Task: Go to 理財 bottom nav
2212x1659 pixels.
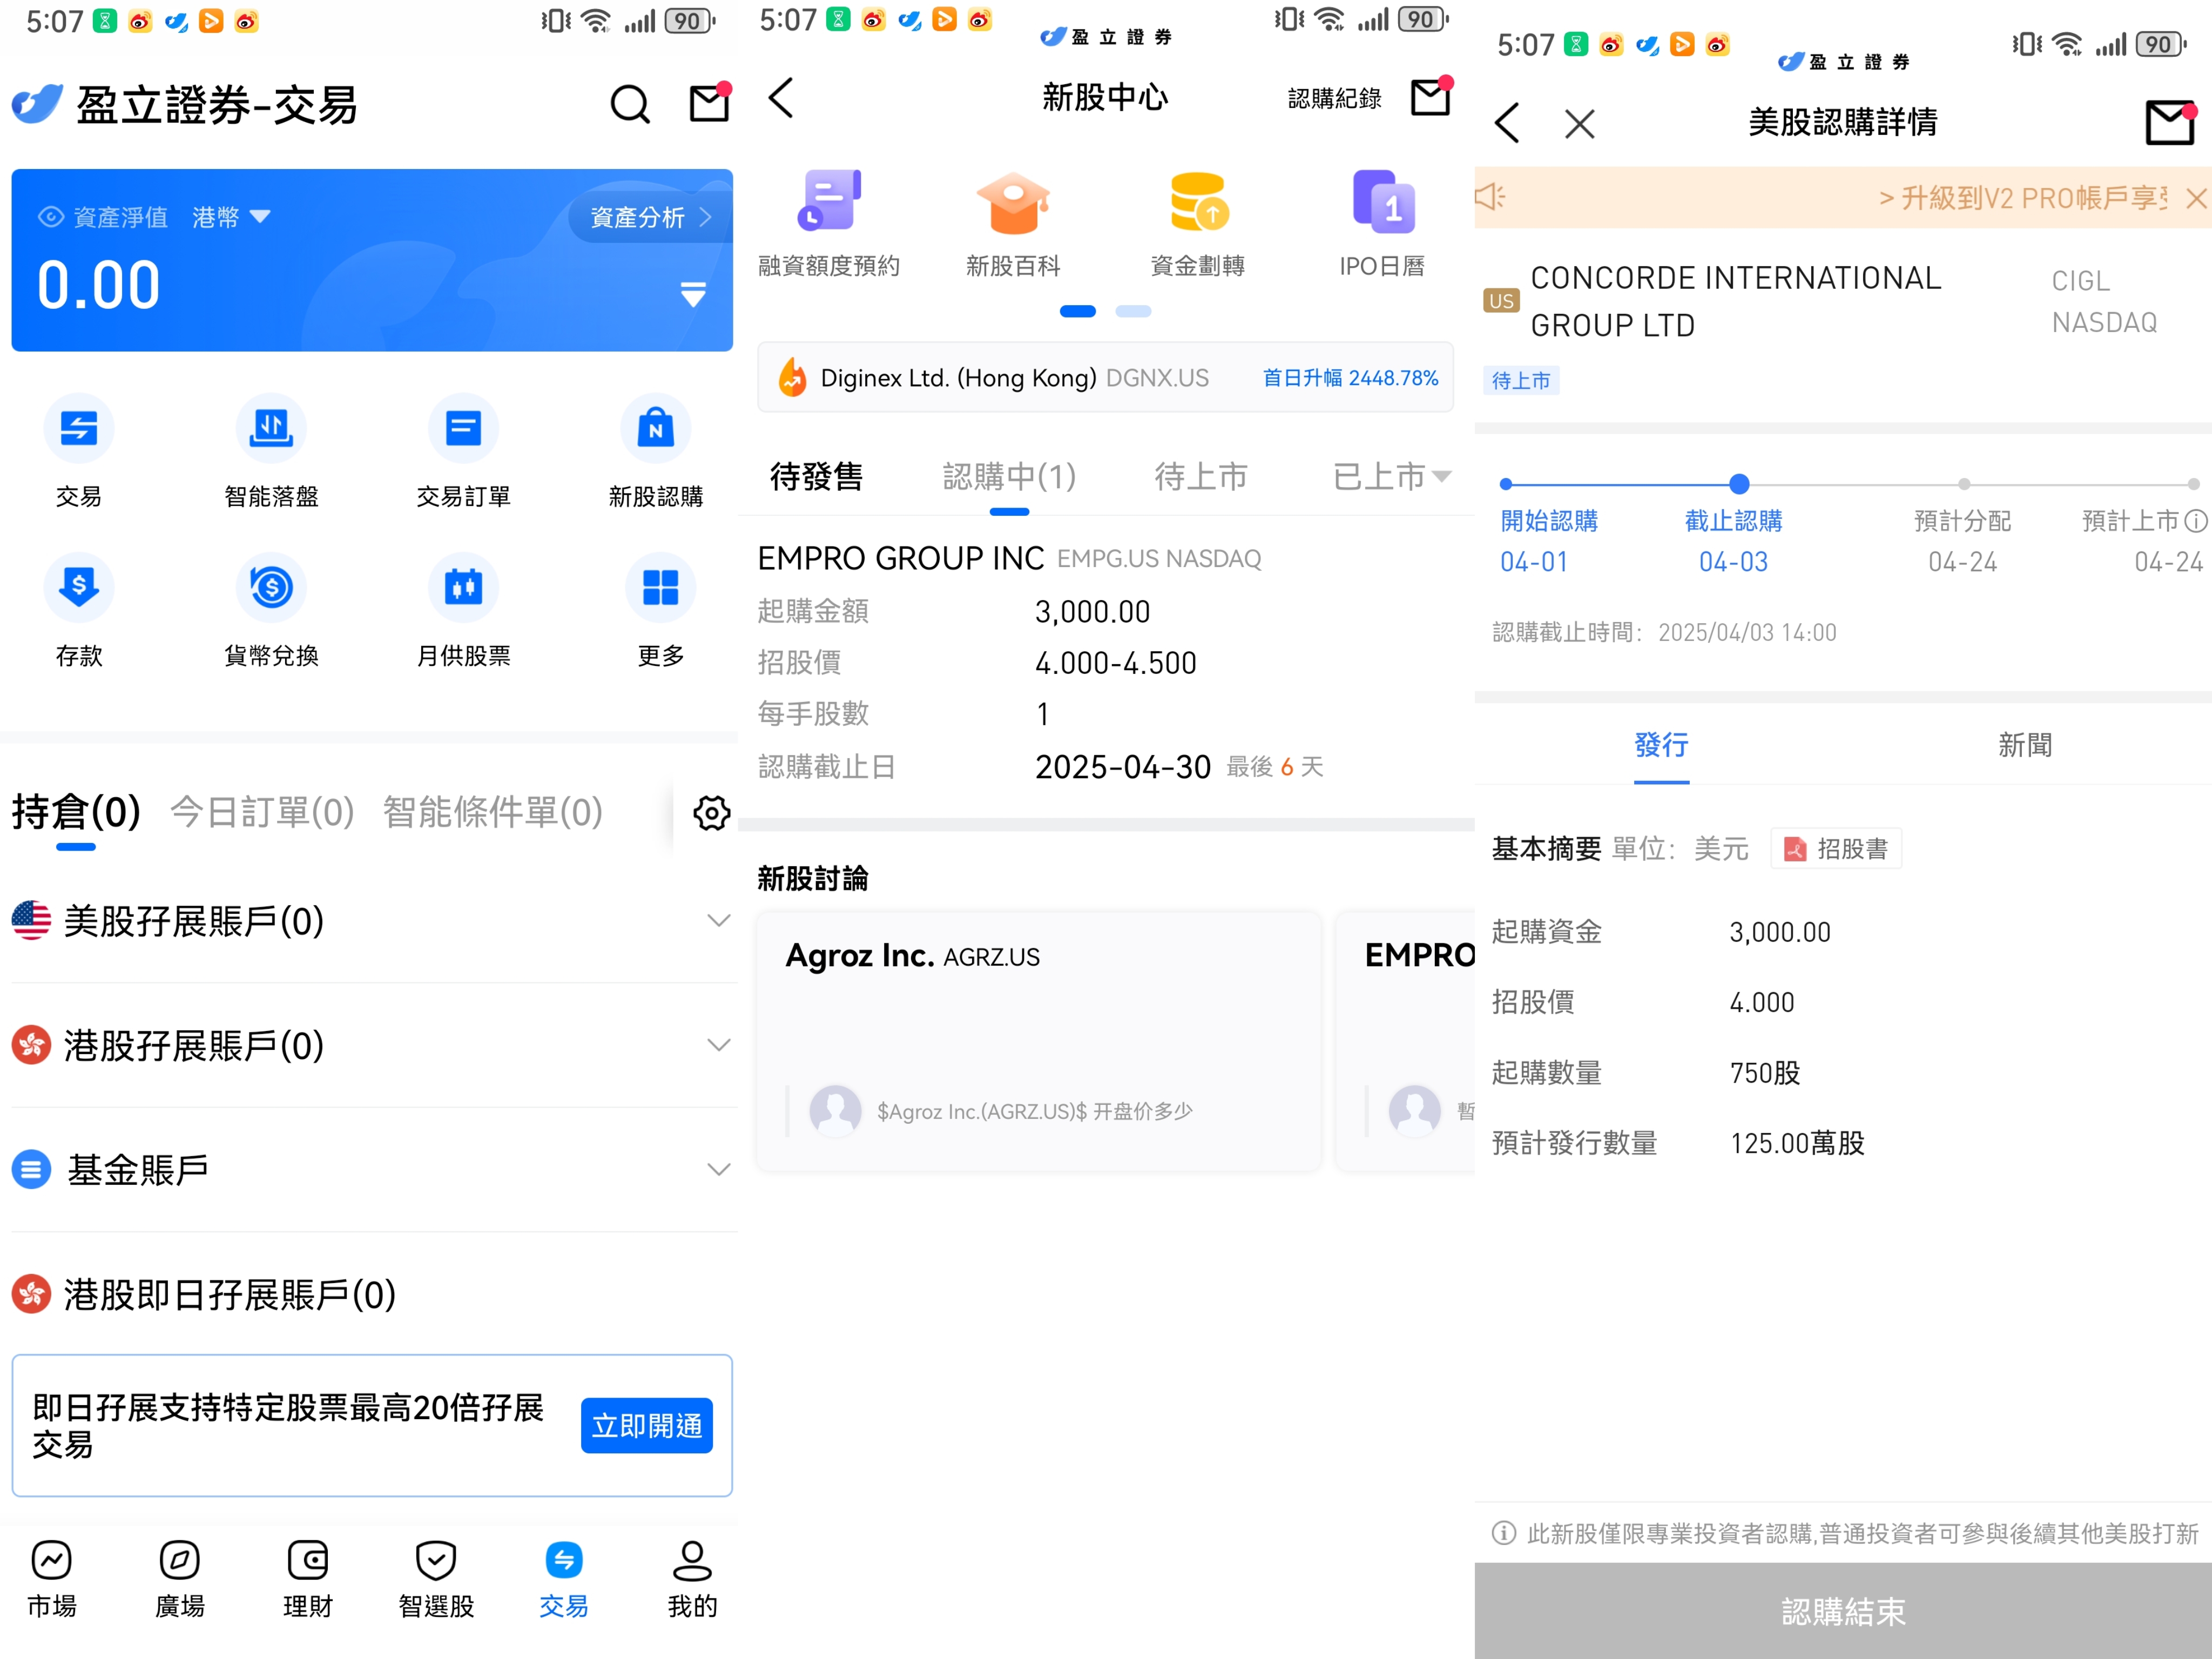Action: click(x=308, y=1579)
